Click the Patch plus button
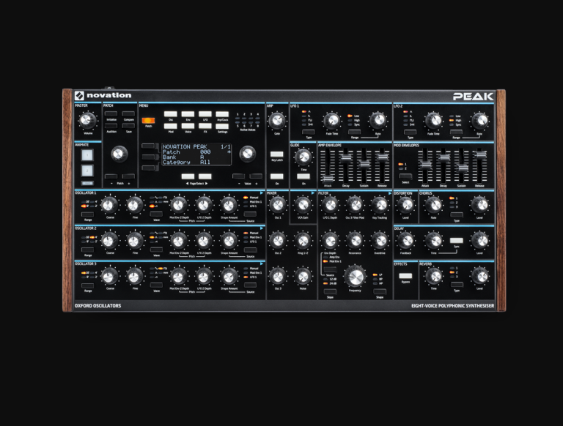This screenshot has height=426, width=563. pyautogui.click(x=128, y=176)
